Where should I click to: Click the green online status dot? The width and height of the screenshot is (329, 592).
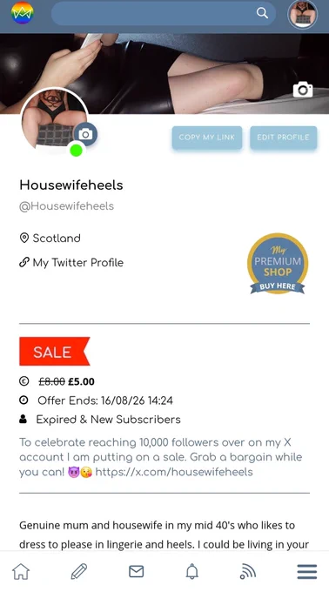77,151
